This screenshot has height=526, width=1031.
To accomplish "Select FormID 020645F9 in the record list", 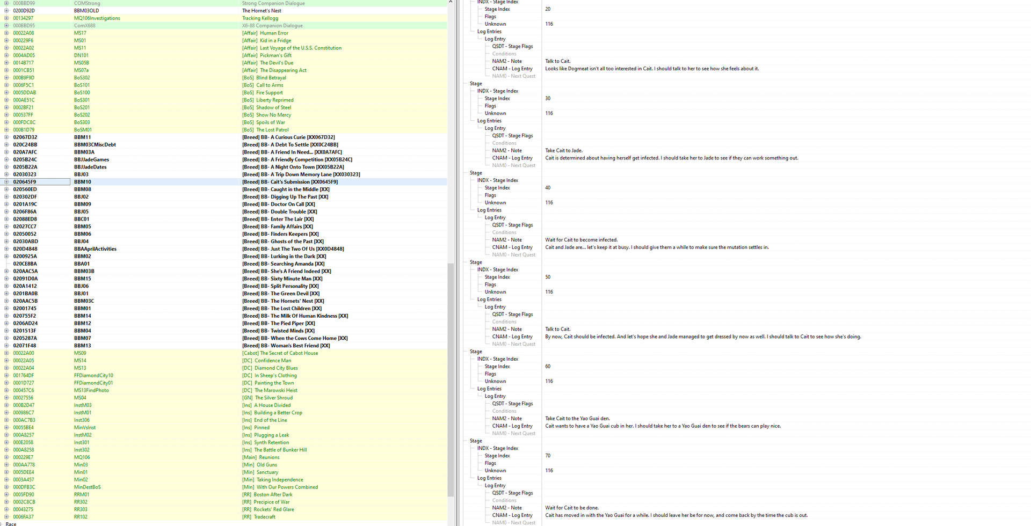I will point(25,182).
